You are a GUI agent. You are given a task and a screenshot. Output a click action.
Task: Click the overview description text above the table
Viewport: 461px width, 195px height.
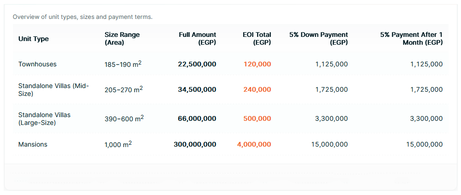click(x=83, y=17)
